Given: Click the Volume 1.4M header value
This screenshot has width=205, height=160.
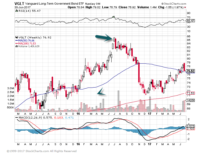Looking at the screenshot, I should coord(147,7).
